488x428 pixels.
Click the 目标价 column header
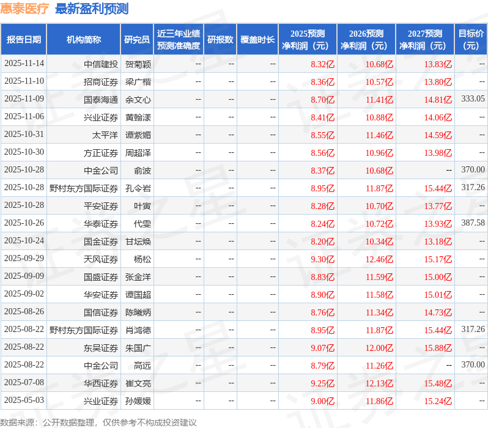(471, 40)
